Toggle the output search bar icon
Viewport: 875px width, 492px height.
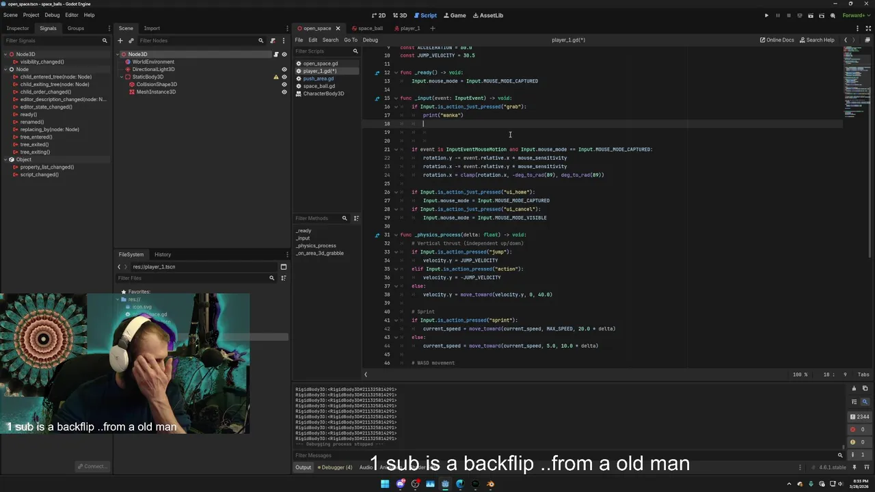tap(865, 402)
